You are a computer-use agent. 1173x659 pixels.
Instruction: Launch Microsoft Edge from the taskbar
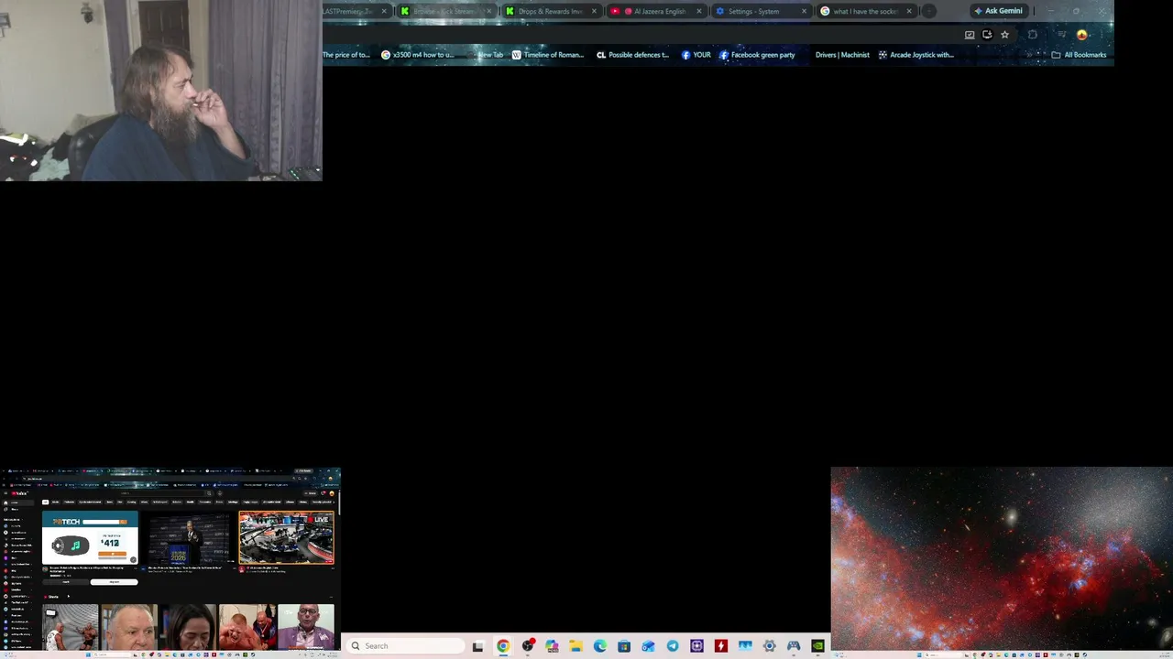click(x=600, y=646)
